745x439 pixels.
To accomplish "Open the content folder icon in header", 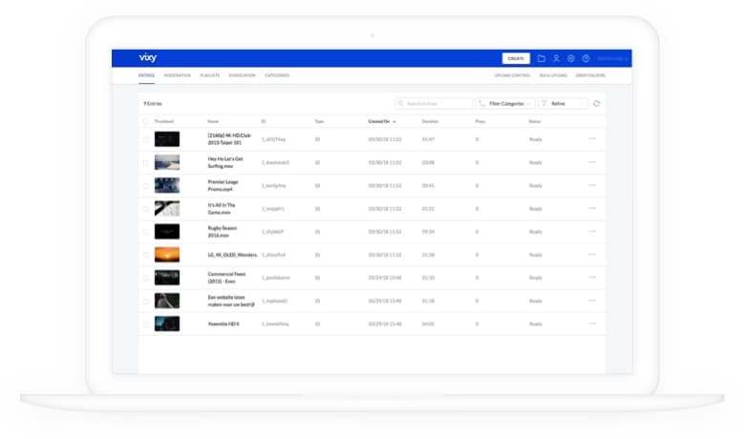I will pos(542,58).
